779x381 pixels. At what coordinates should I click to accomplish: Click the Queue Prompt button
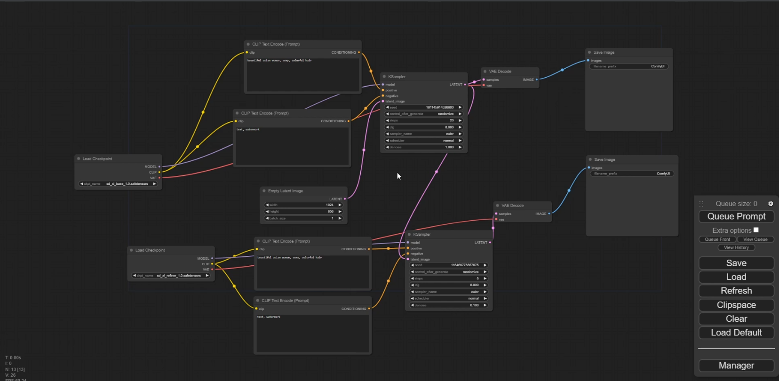[x=736, y=216]
